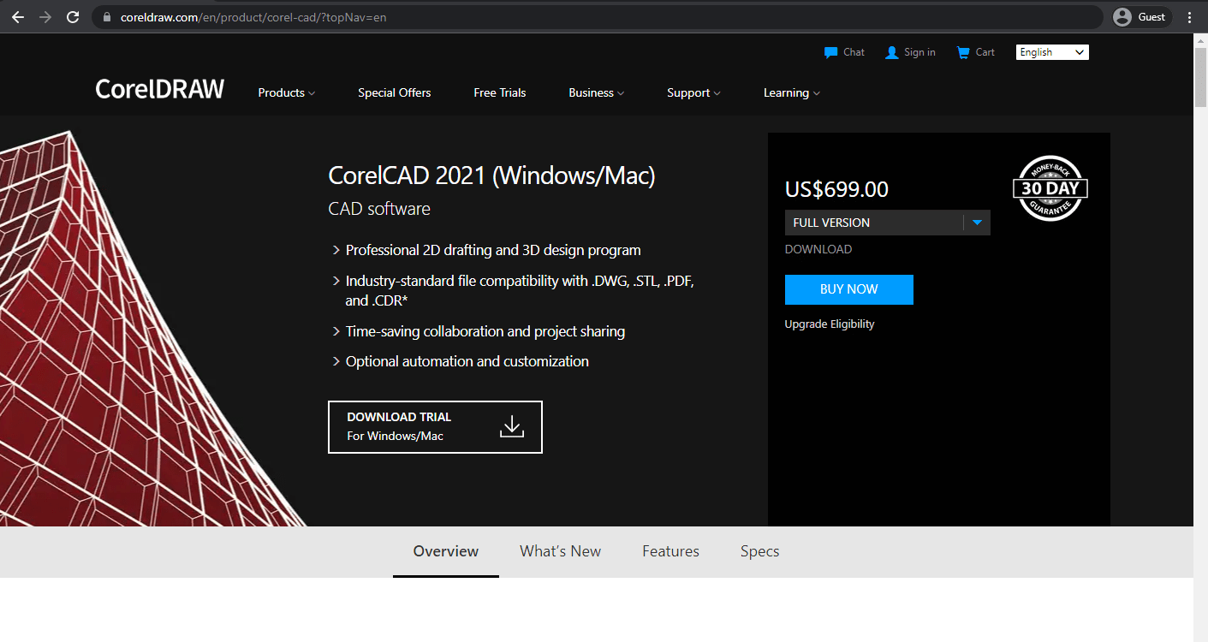Click the browser address bar URL
Viewport: 1208px width, 642px height.
coord(253,17)
